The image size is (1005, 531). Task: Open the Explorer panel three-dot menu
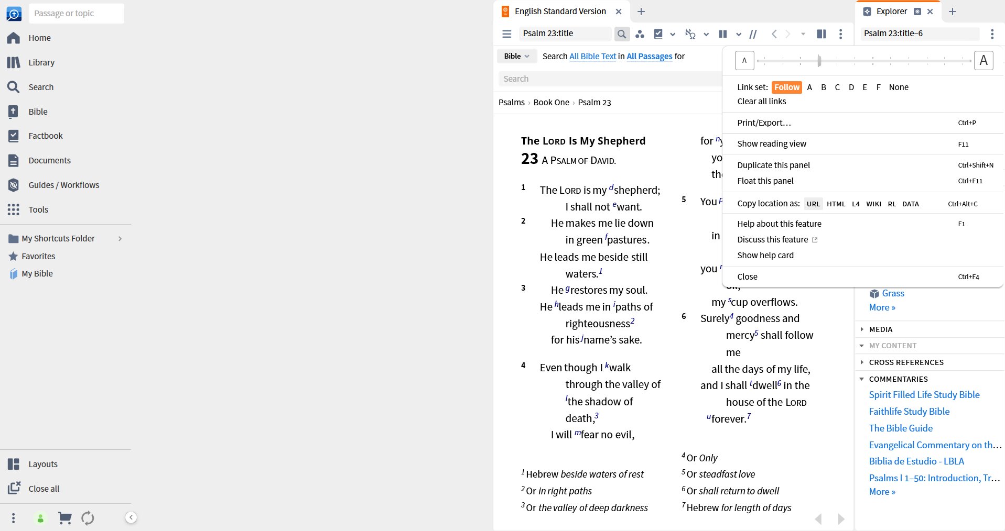click(x=992, y=34)
